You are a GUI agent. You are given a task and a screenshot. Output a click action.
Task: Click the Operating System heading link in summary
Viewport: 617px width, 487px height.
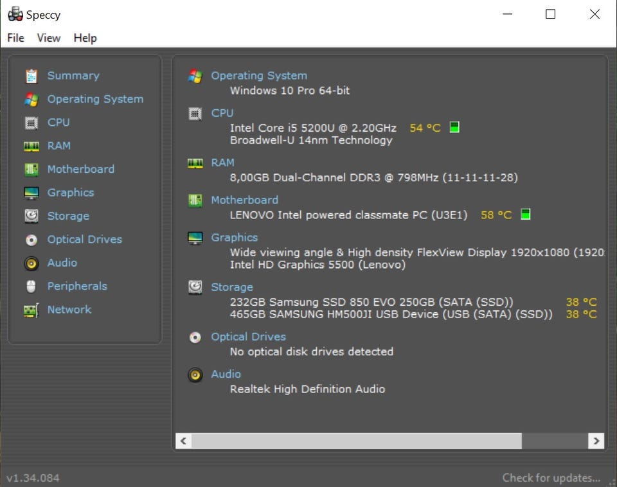click(x=259, y=76)
